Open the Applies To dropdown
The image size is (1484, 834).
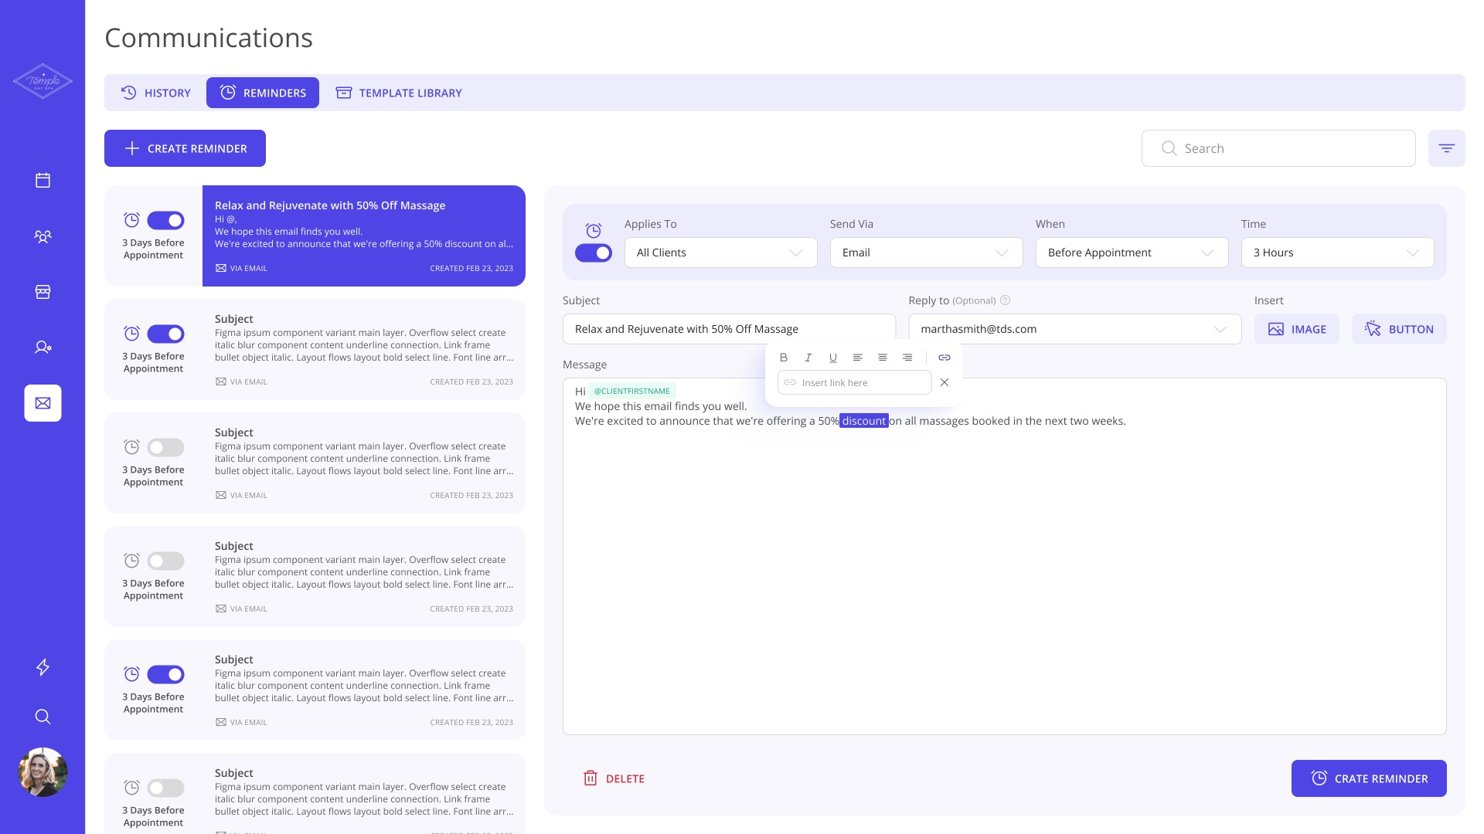point(720,253)
